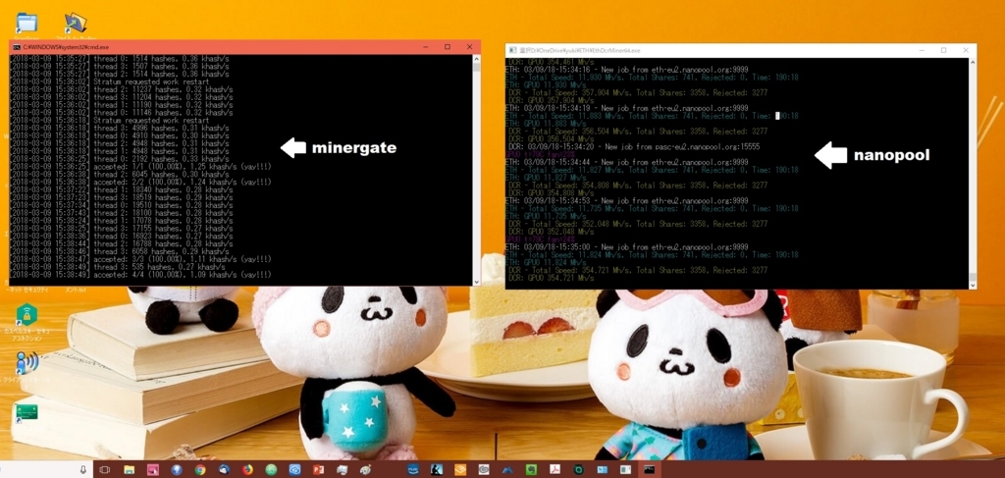Click the scrollbar thumb in EthDcrMiner64 window
The image size is (1005, 478).
pyautogui.click(x=973, y=278)
